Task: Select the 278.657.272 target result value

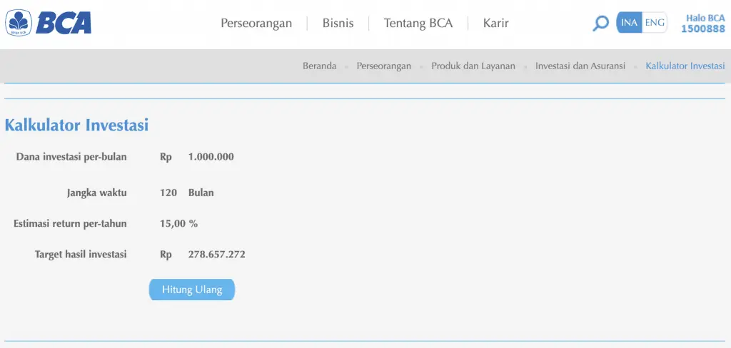Action: coord(217,255)
